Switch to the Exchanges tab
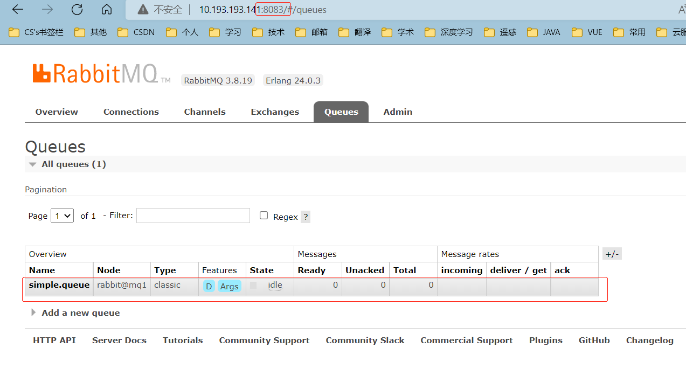Screen dimensions: 686x375 [x=275, y=112]
